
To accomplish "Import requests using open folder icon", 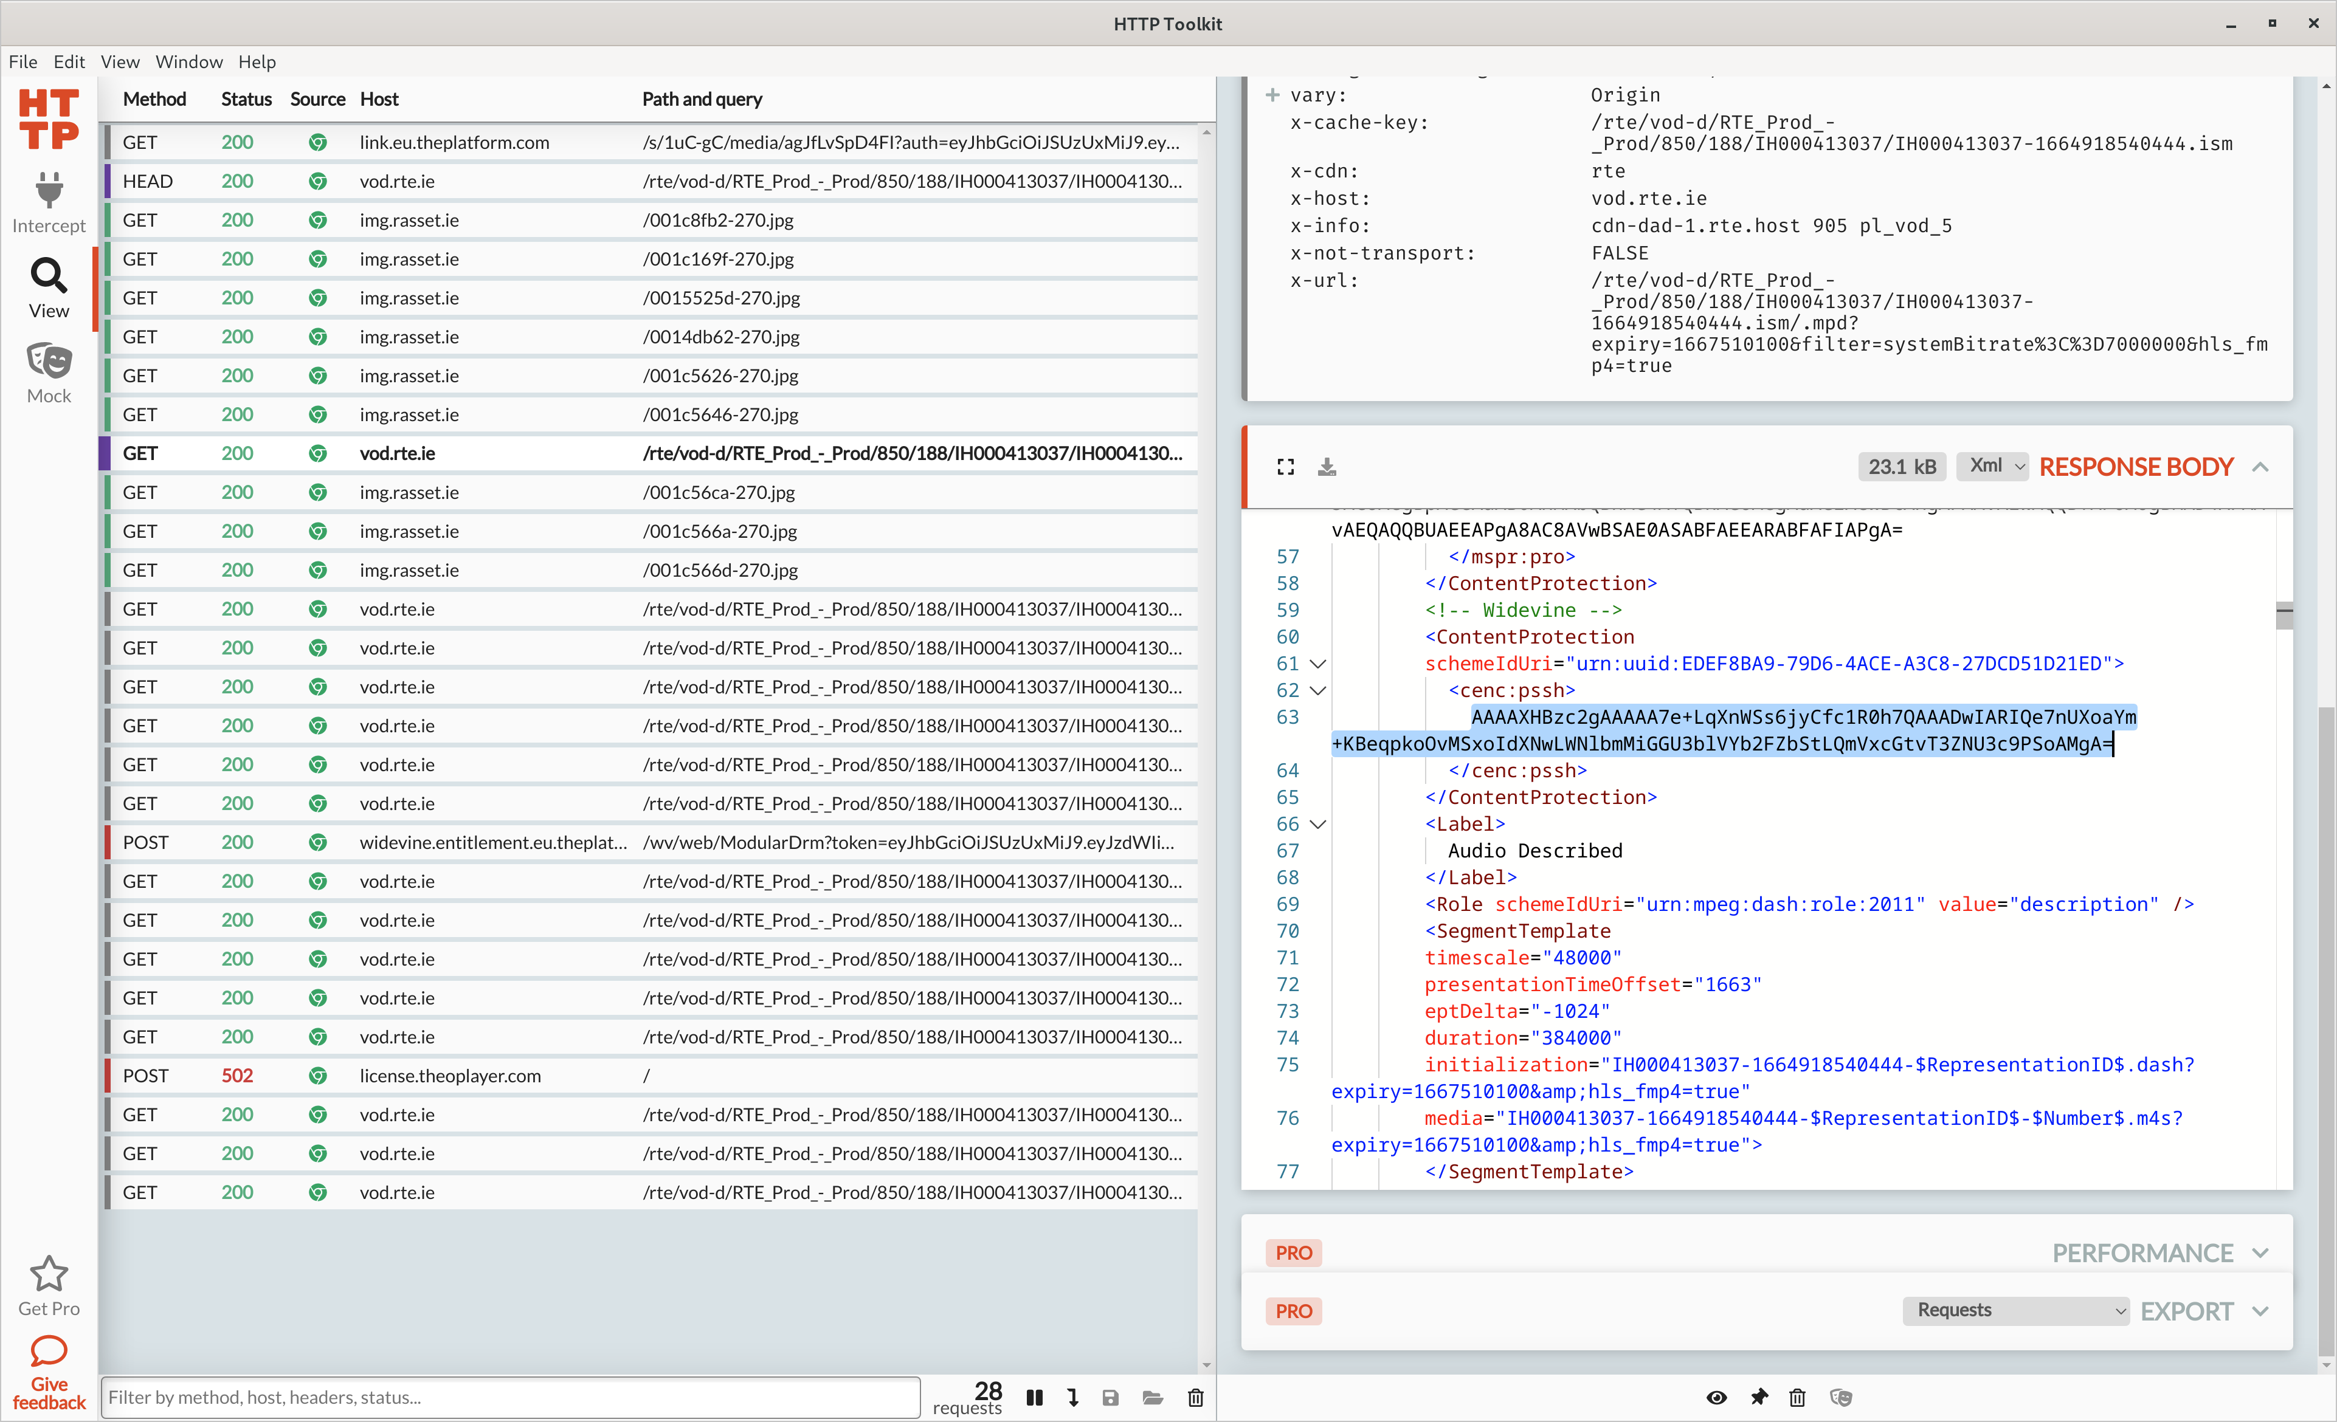I will click(x=1152, y=1397).
